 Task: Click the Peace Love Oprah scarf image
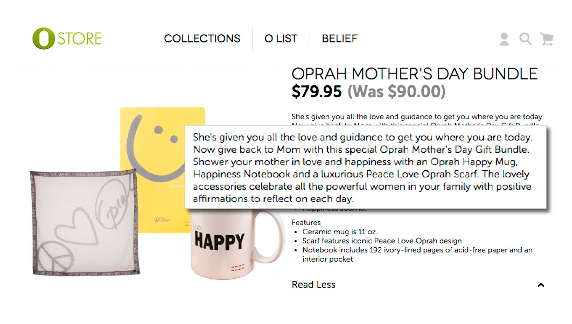[x=84, y=223]
